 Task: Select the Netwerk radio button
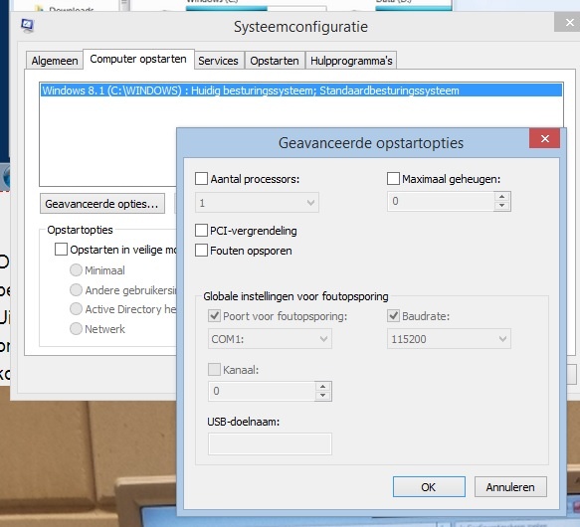point(76,328)
